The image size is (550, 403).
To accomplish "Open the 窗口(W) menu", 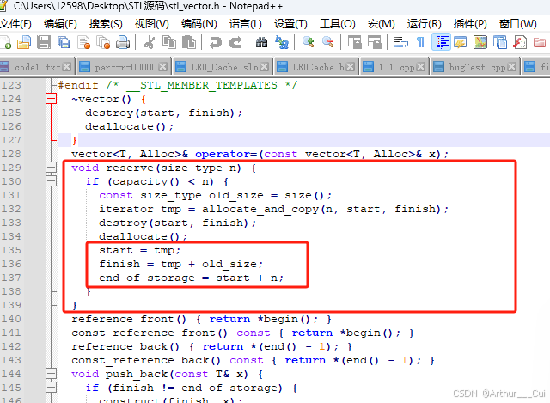I will [x=518, y=24].
